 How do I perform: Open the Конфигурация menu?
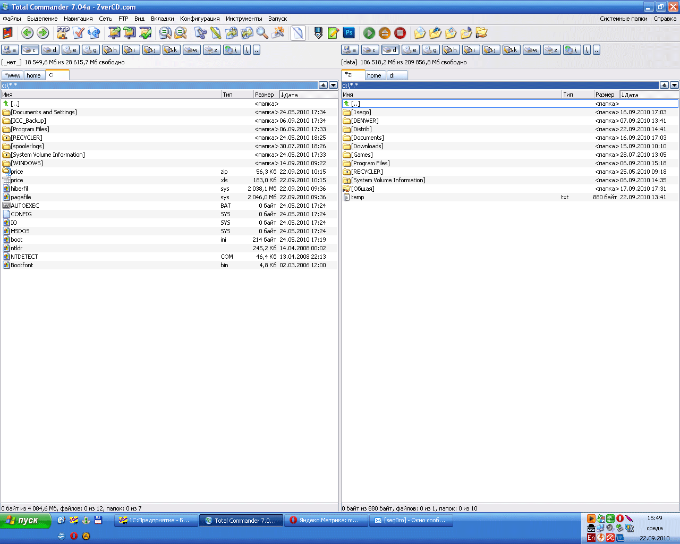tap(200, 19)
